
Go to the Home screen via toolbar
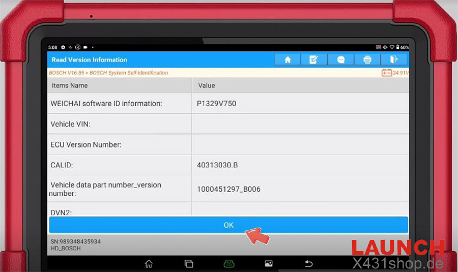click(x=288, y=60)
